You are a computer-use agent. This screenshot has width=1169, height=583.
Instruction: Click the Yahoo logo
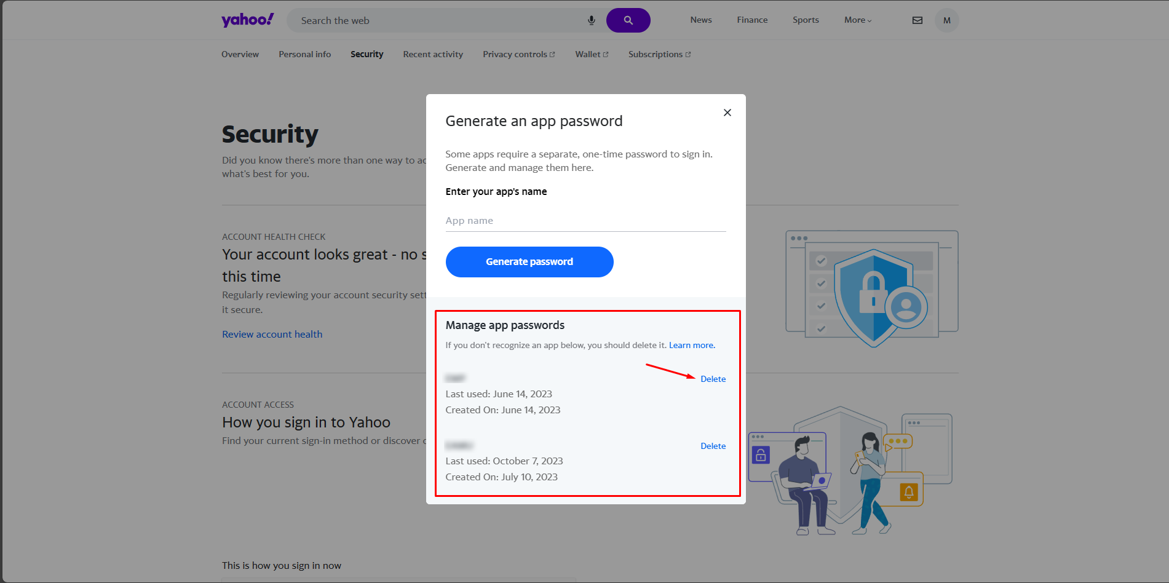[248, 20]
